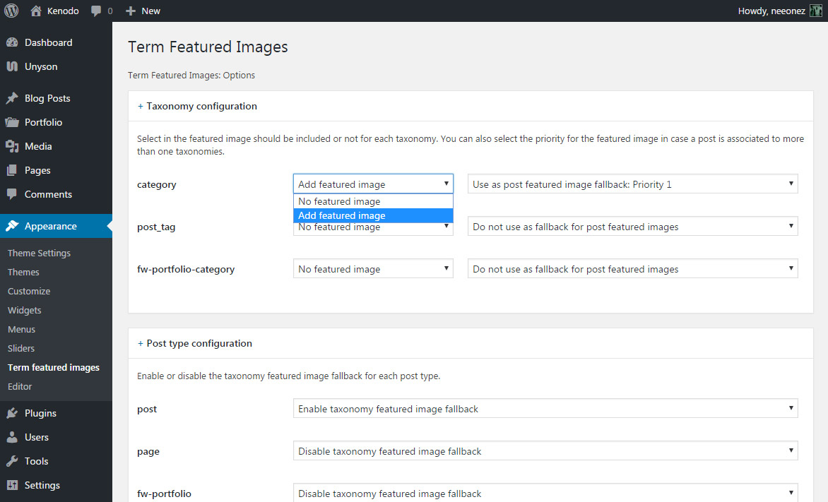Click the Unyson sidebar icon
828x502 pixels.
[12, 66]
